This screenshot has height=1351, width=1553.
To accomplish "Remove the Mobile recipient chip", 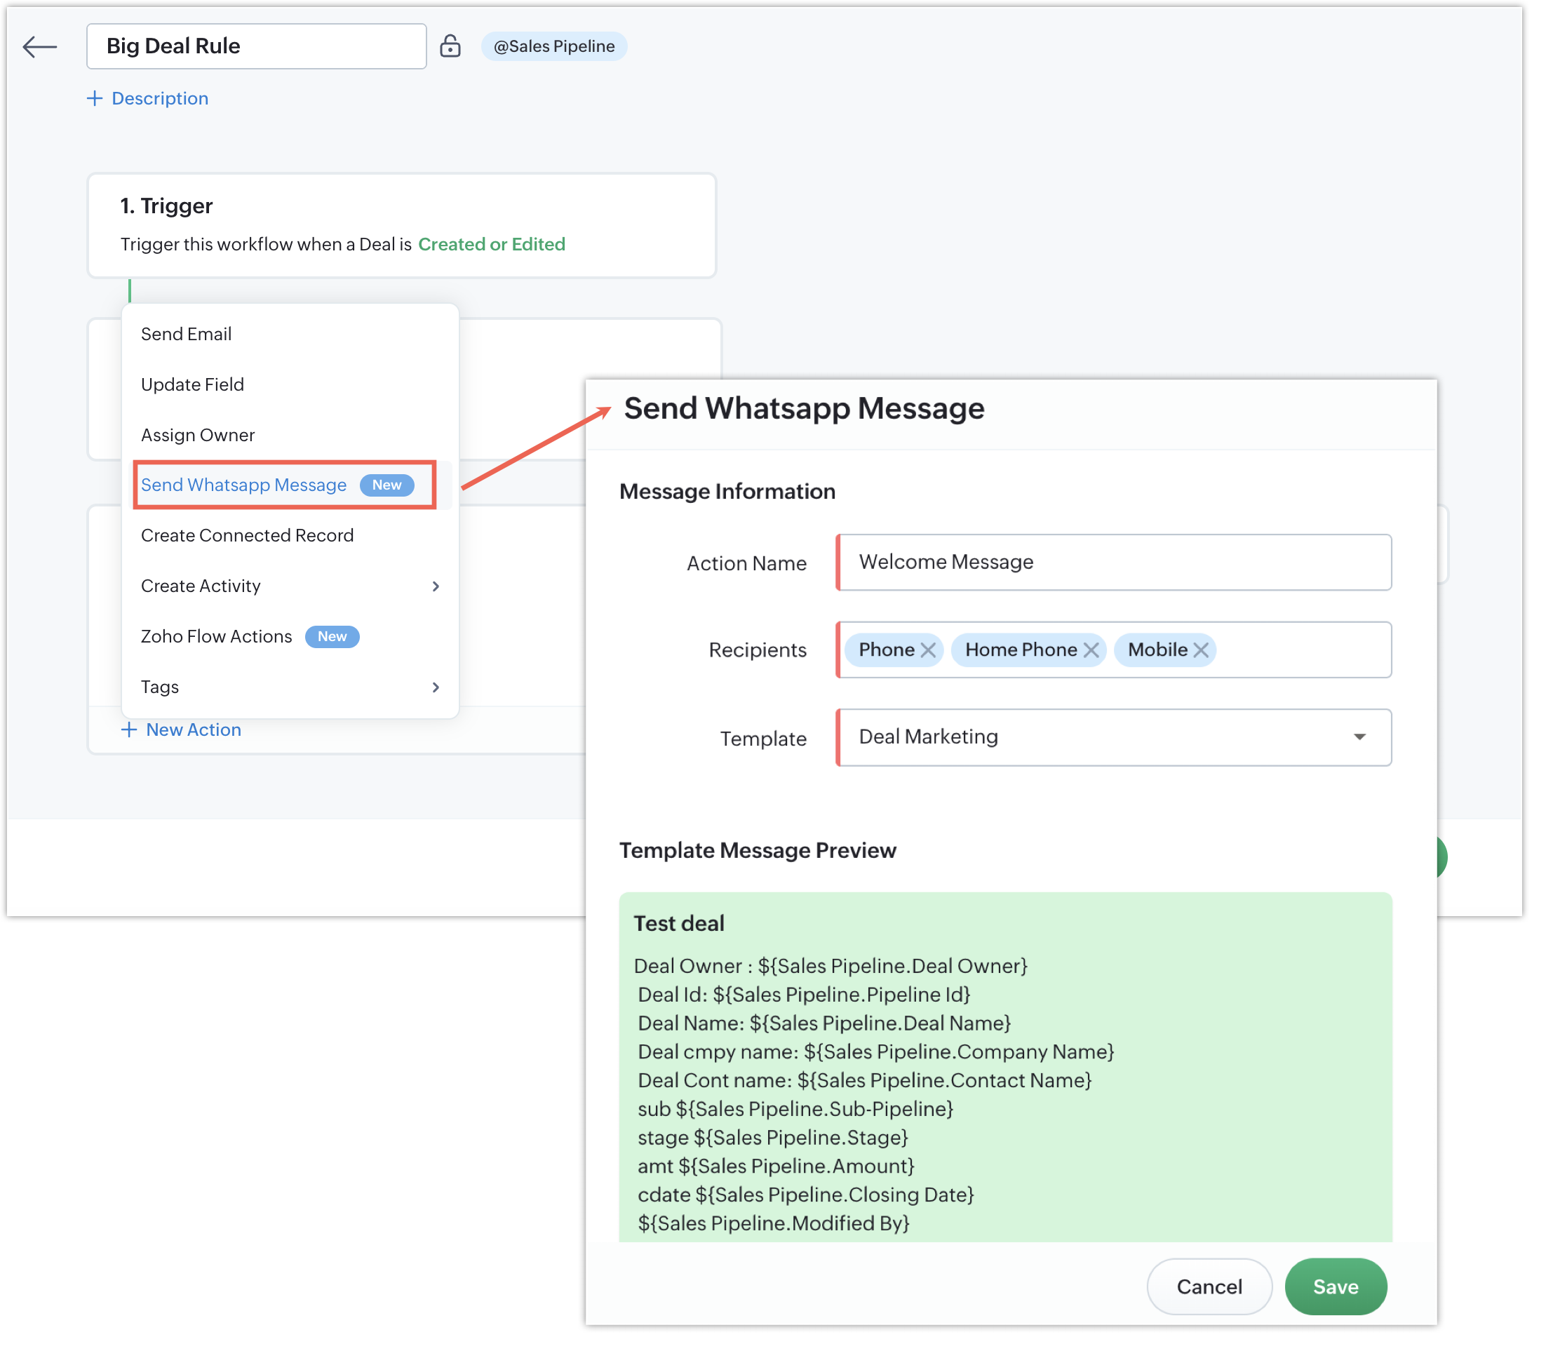I will [1201, 650].
